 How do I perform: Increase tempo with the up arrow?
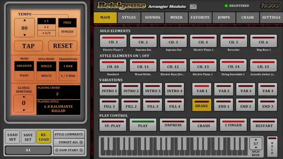24,20
